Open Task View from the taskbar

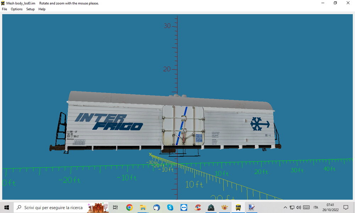115,207
